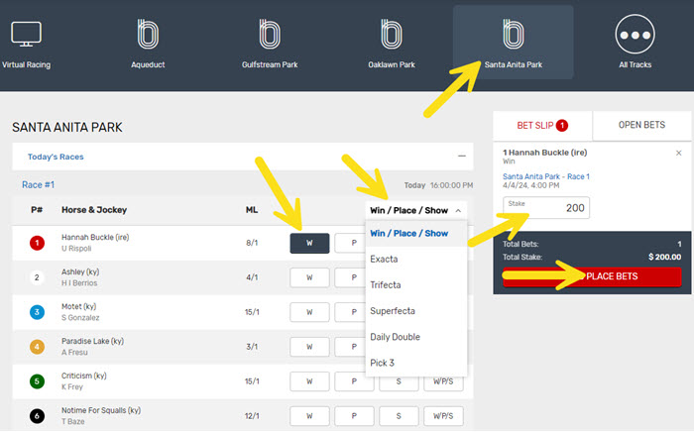Toggle Place bet for Paradise Lake

pos(351,347)
